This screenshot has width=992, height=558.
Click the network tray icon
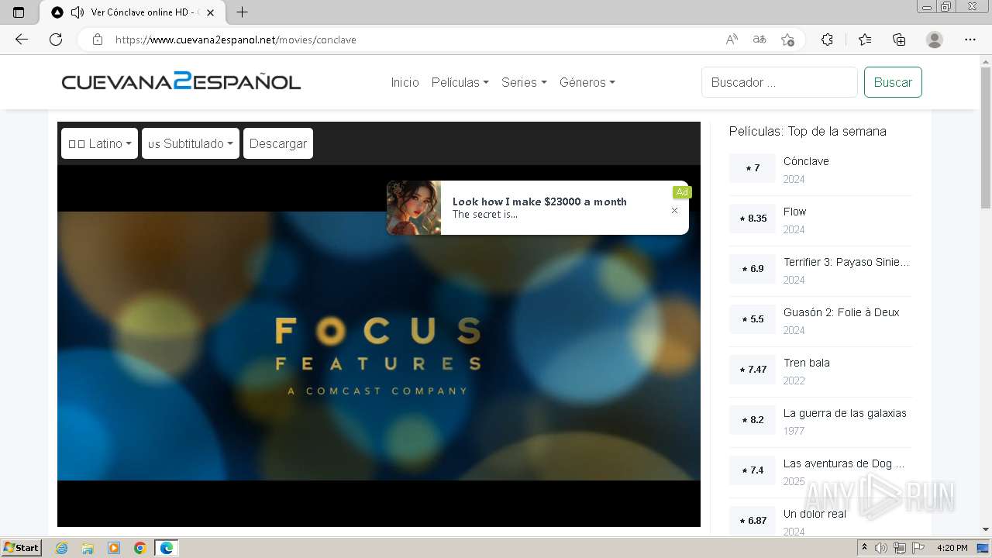(x=900, y=548)
